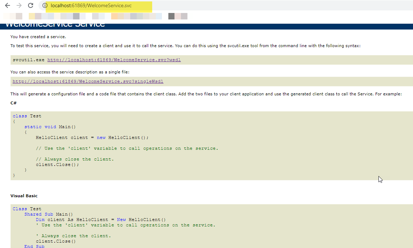Click the grayed-out Forward arrow

19,5
